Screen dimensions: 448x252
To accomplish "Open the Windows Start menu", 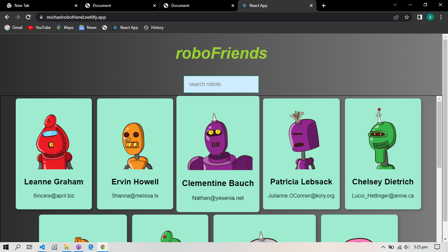I will pyautogui.click(x=6, y=247).
